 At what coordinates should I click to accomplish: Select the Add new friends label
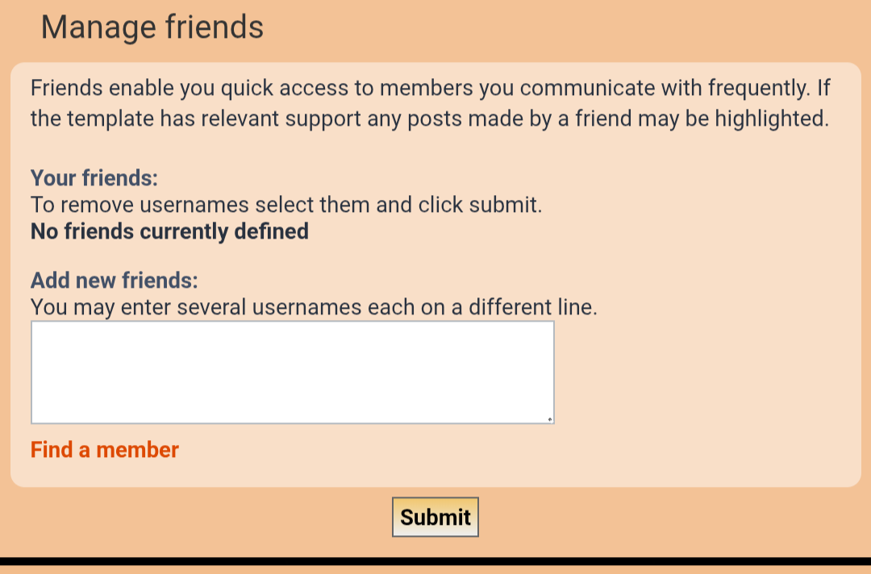tap(114, 281)
